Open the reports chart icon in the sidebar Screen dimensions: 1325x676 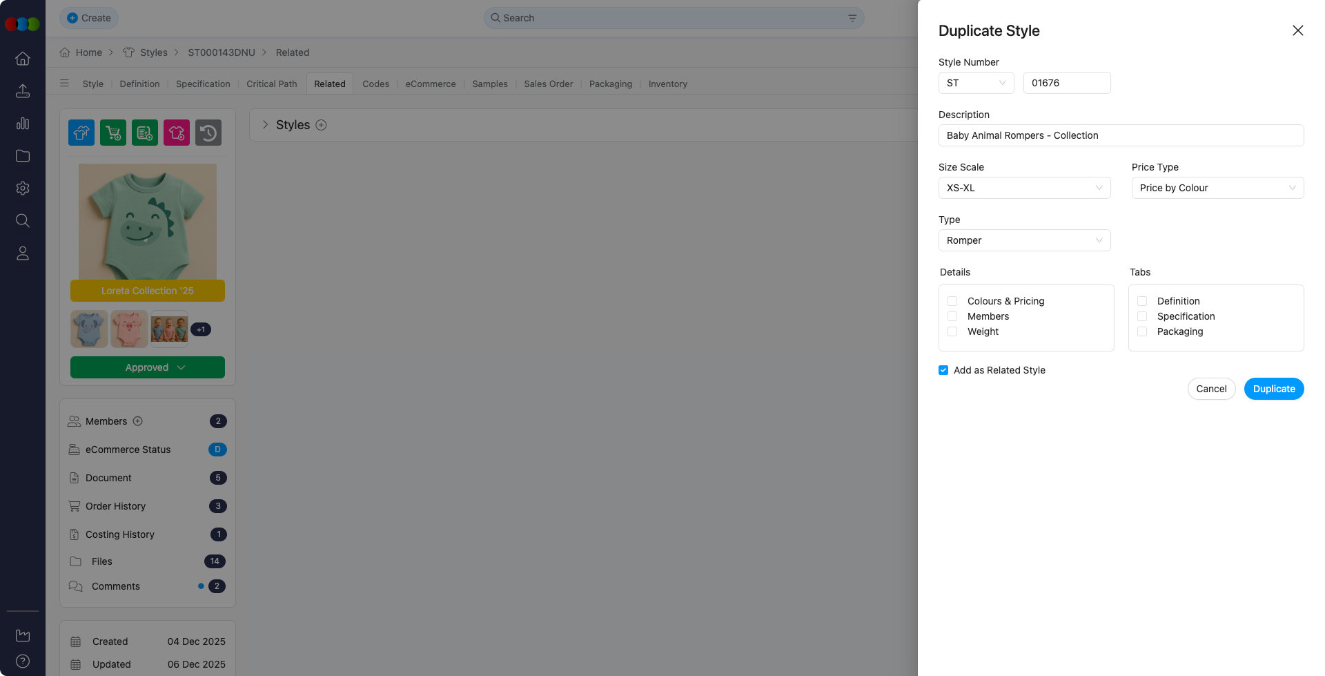point(23,124)
